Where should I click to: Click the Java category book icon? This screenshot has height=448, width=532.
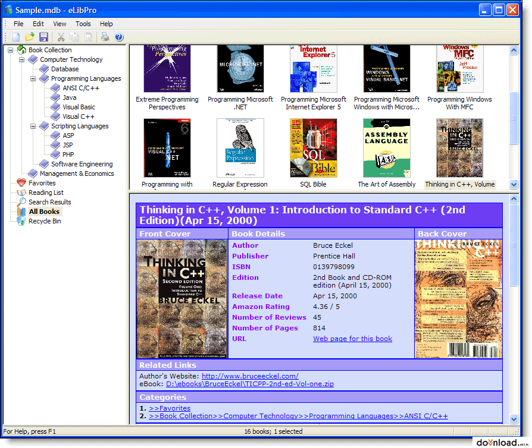[55, 97]
